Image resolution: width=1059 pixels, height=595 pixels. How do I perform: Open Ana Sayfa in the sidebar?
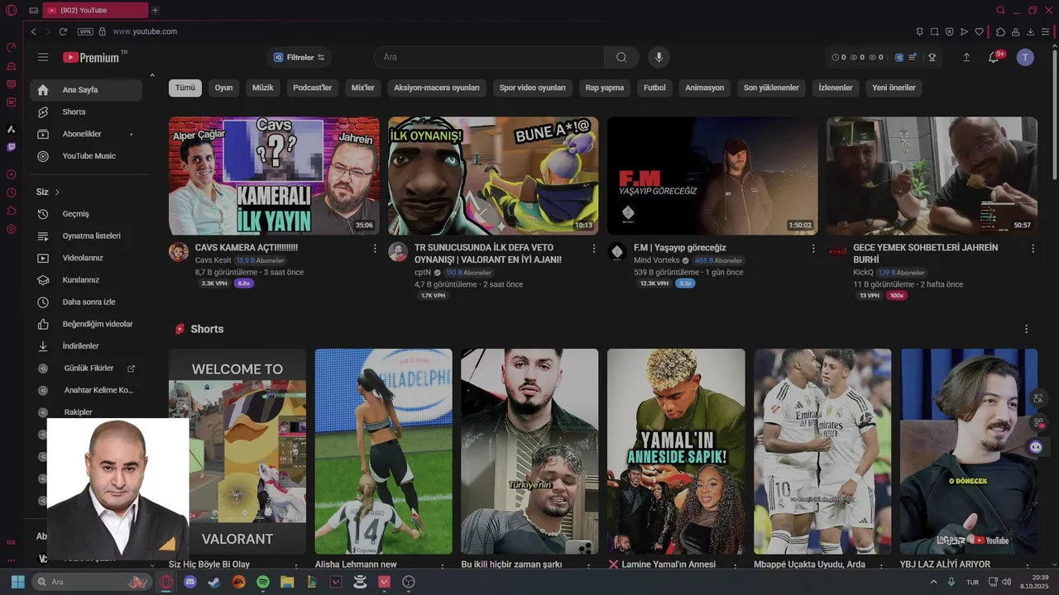click(86, 90)
